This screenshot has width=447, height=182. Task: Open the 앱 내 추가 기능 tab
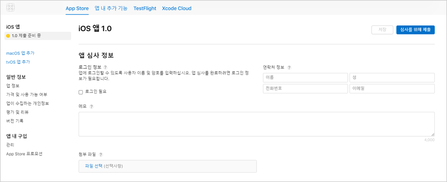[x=111, y=8]
